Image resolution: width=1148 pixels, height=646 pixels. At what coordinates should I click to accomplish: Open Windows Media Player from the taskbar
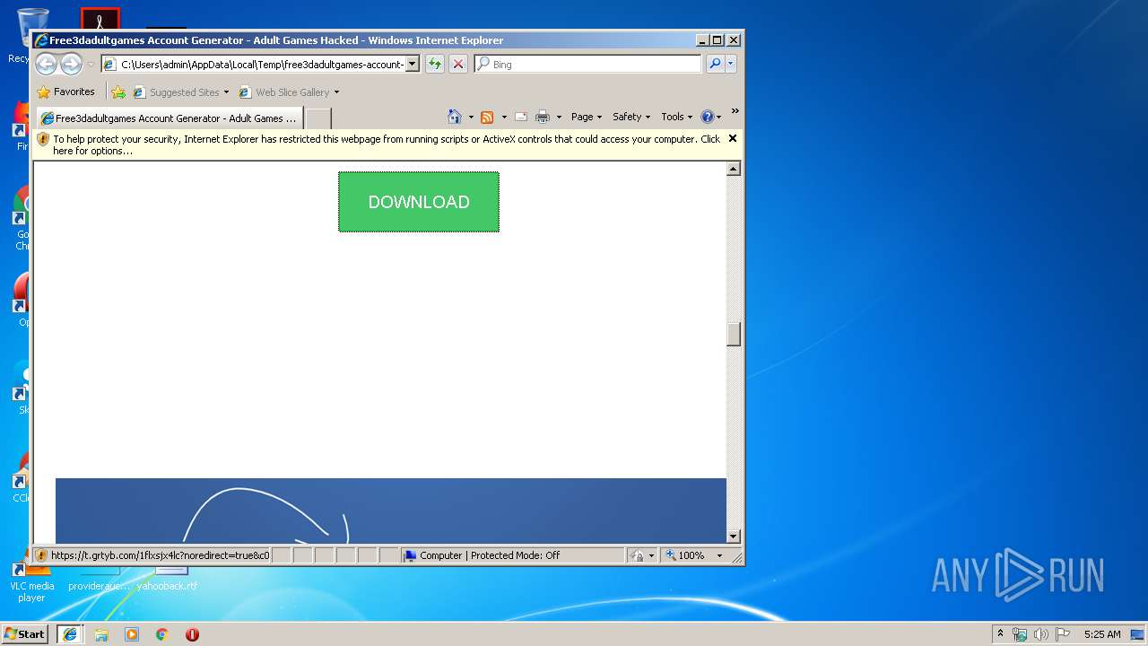pos(132,634)
